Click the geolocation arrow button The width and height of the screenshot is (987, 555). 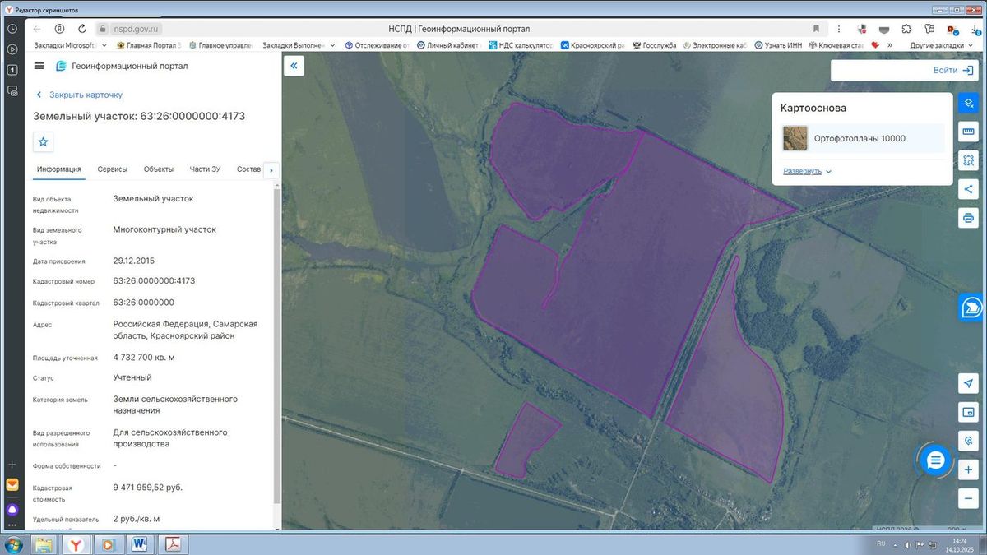click(968, 383)
